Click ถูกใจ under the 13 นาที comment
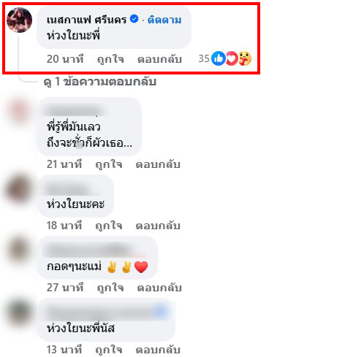The image size is (356, 357). (109, 350)
